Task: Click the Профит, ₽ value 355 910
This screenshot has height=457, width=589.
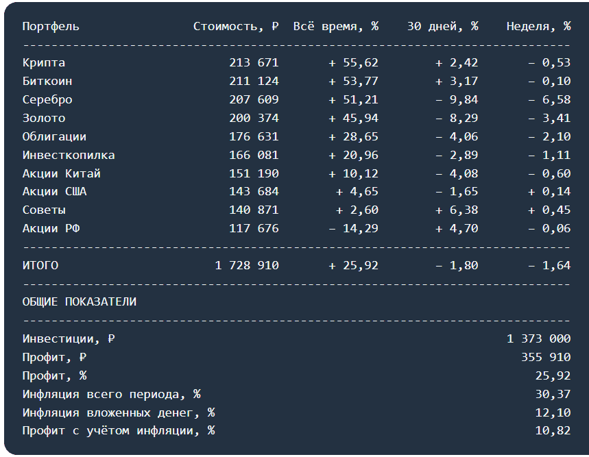Action: tap(546, 357)
